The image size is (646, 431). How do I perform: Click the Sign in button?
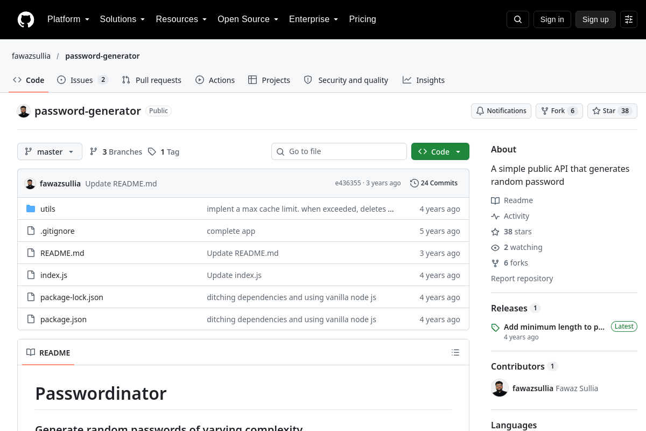click(552, 19)
